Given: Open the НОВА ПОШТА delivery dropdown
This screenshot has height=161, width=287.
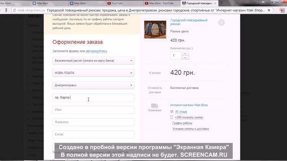Looking at the screenshot, I should [x=93, y=73].
